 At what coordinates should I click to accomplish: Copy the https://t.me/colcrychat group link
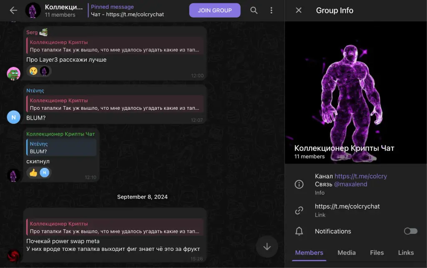coord(347,206)
